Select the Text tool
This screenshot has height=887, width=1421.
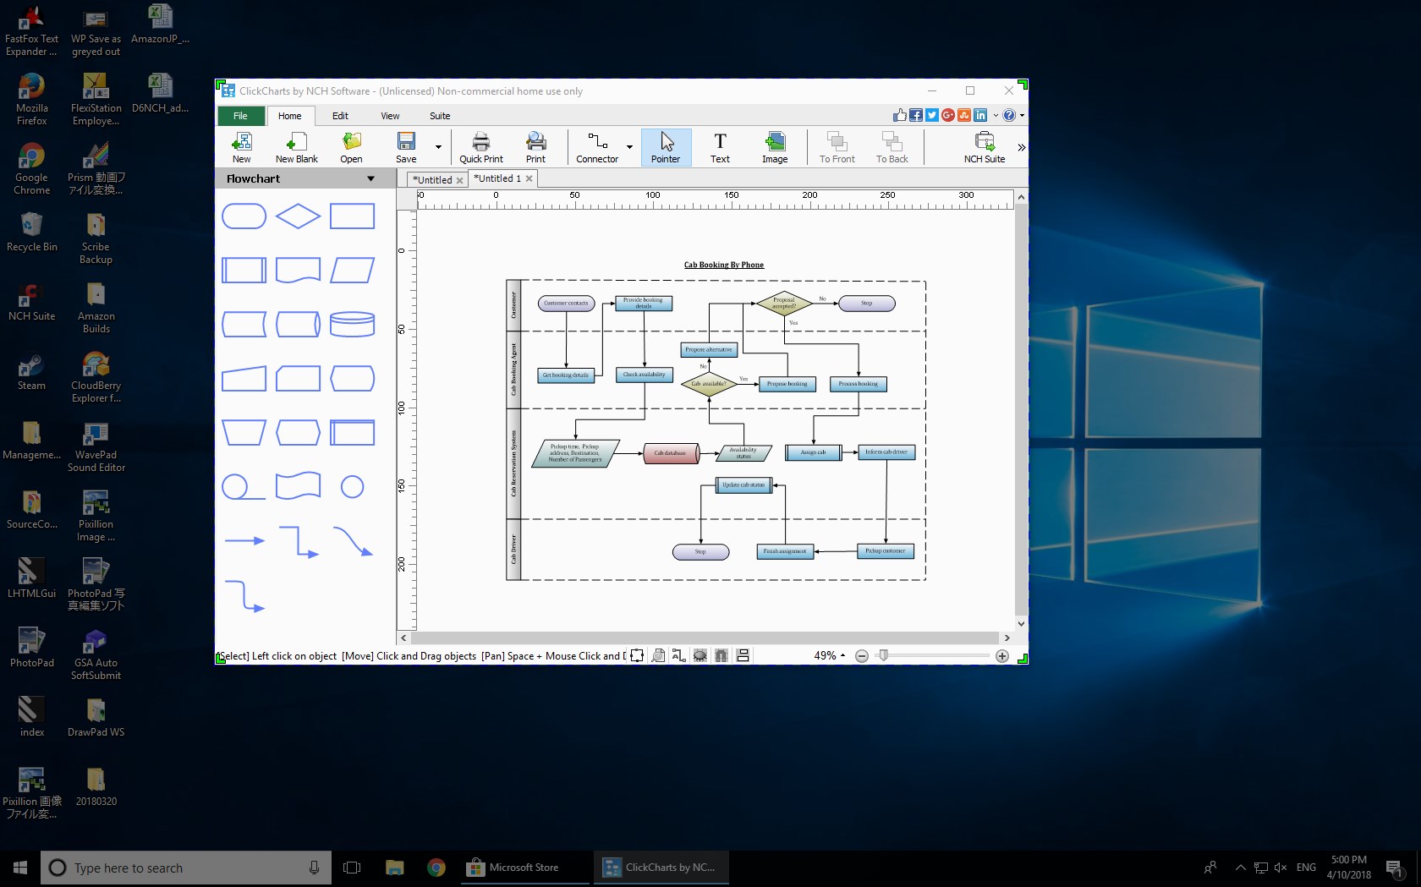(720, 147)
